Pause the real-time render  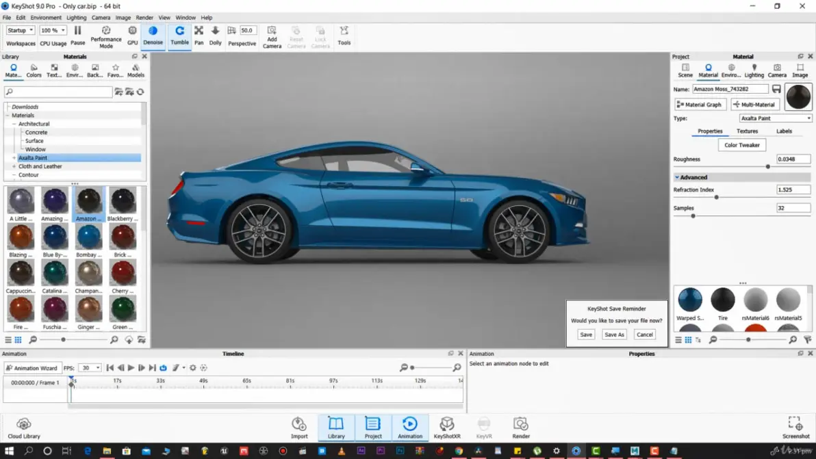tap(77, 36)
